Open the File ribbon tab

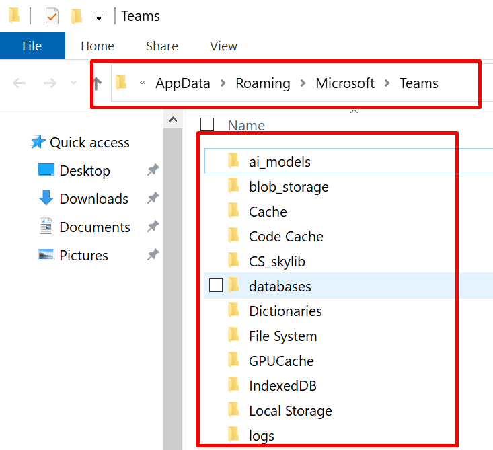tap(32, 46)
